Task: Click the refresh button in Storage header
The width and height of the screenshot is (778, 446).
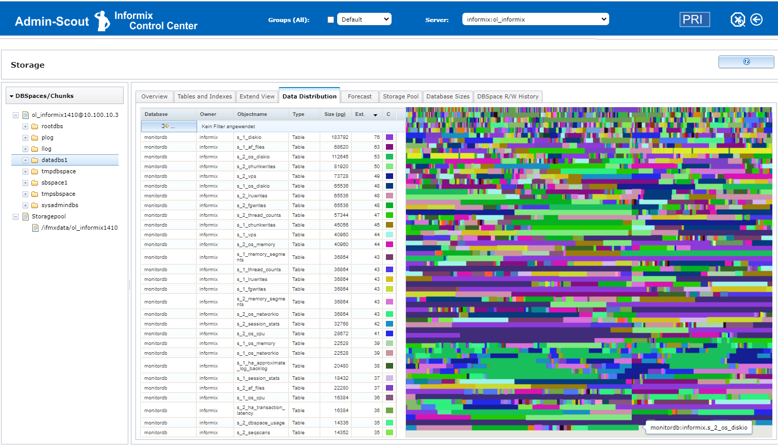Action: coord(746,62)
